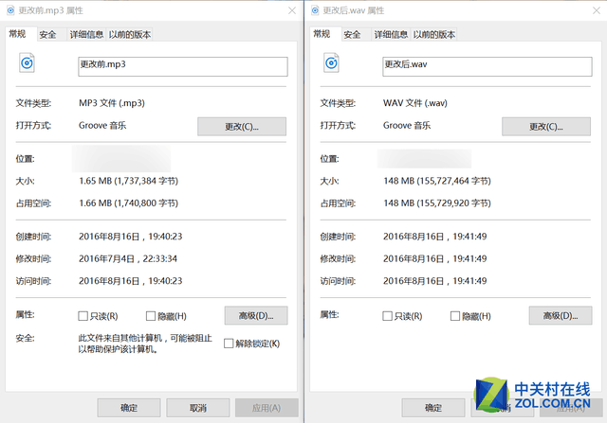Open 高级(D)... in mp3 dialog
607x423 pixels.
(x=256, y=316)
